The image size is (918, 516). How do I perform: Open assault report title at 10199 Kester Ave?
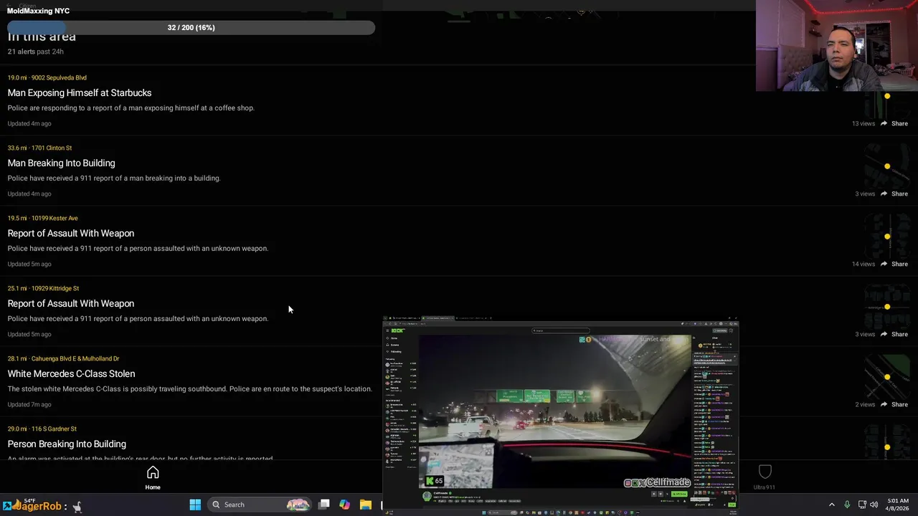tap(71, 233)
